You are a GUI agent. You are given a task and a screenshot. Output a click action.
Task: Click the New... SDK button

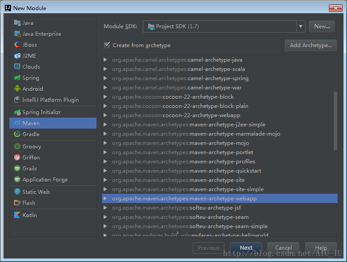point(322,26)
